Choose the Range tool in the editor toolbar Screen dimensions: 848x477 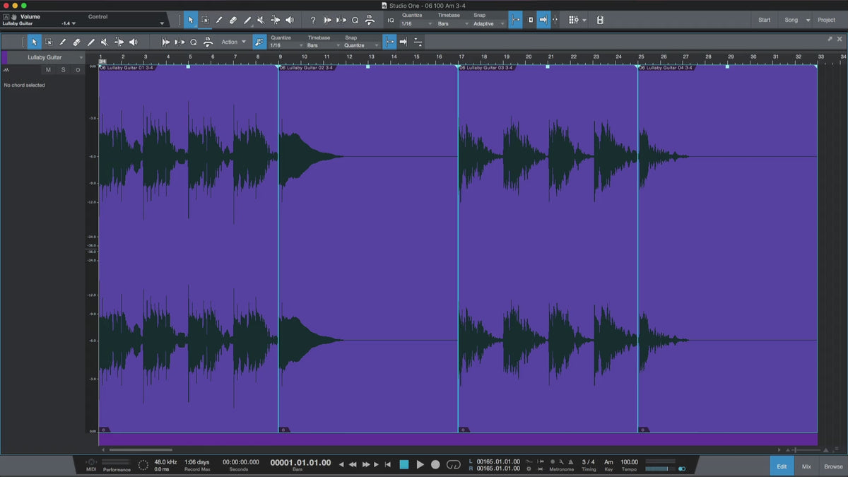click(49, 42)
